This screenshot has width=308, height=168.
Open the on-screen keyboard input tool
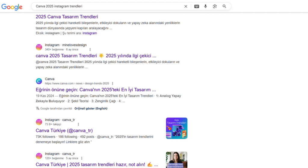pyautogui.click(x=197, y=7)
